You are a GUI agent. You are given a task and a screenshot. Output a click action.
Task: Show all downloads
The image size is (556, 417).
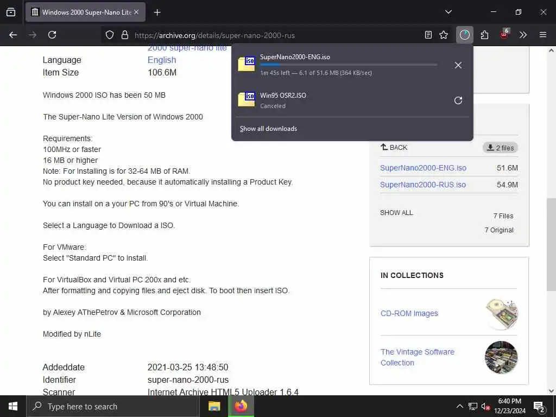(268, 129)
